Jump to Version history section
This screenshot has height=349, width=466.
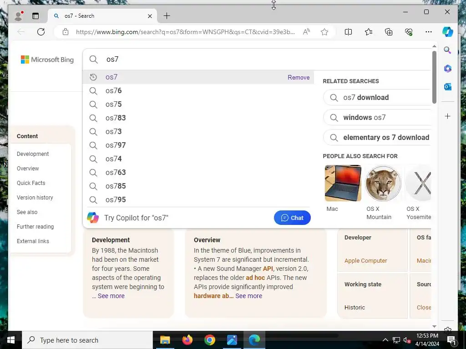35,198
